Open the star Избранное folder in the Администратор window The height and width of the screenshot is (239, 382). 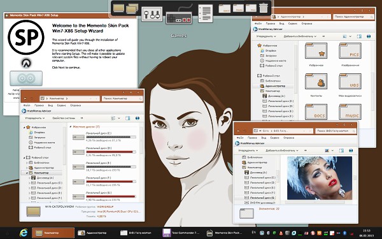tap(316, 51)
